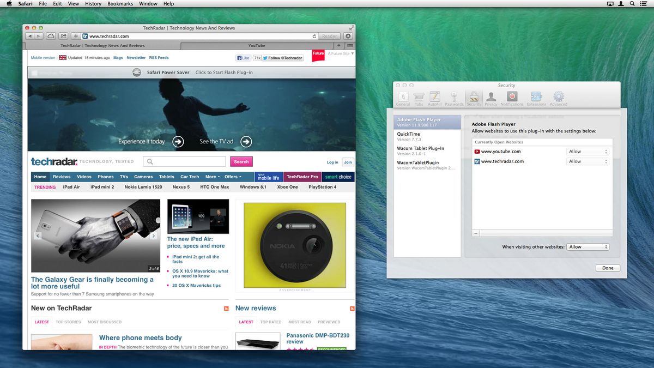
Task: Open the General preferences pane
Action: (x=403, y=97)
